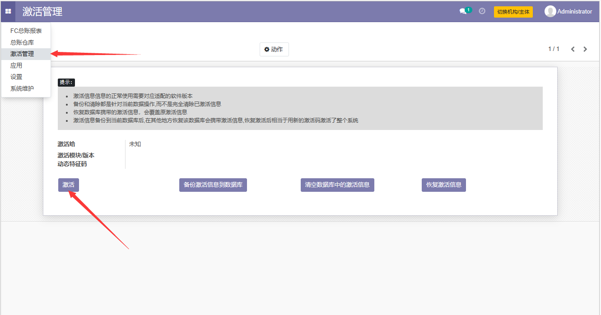Click 备份激活信息到数据库 button
Image resolution: width=601 pixels, height=315 pixels.
(x=213, y=185)
